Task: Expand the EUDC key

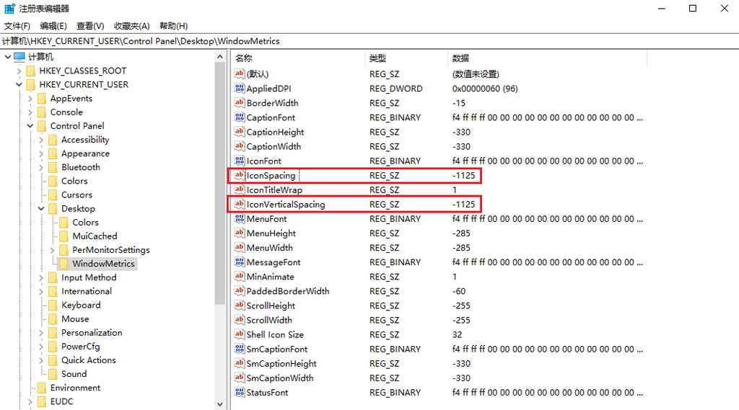Action: [x=30, y=401]
